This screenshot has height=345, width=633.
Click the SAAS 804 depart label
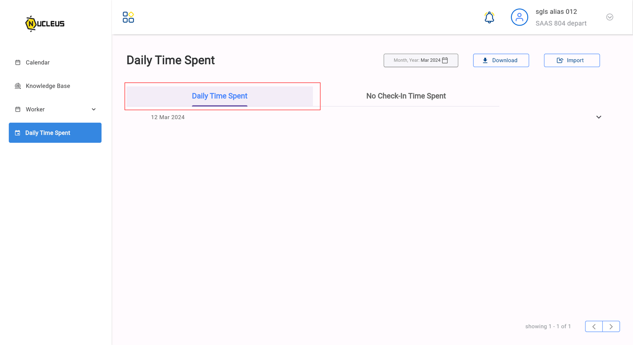561,23
